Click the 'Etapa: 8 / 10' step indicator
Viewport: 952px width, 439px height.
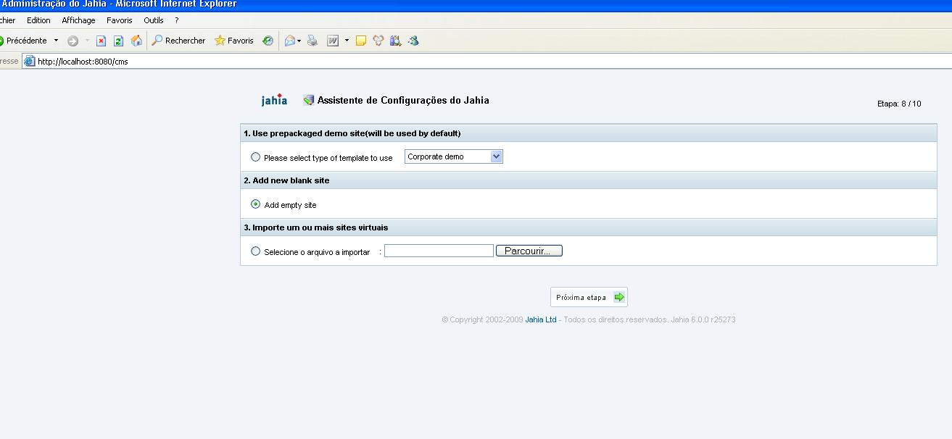pyautogui.click(x=899, y=104)
